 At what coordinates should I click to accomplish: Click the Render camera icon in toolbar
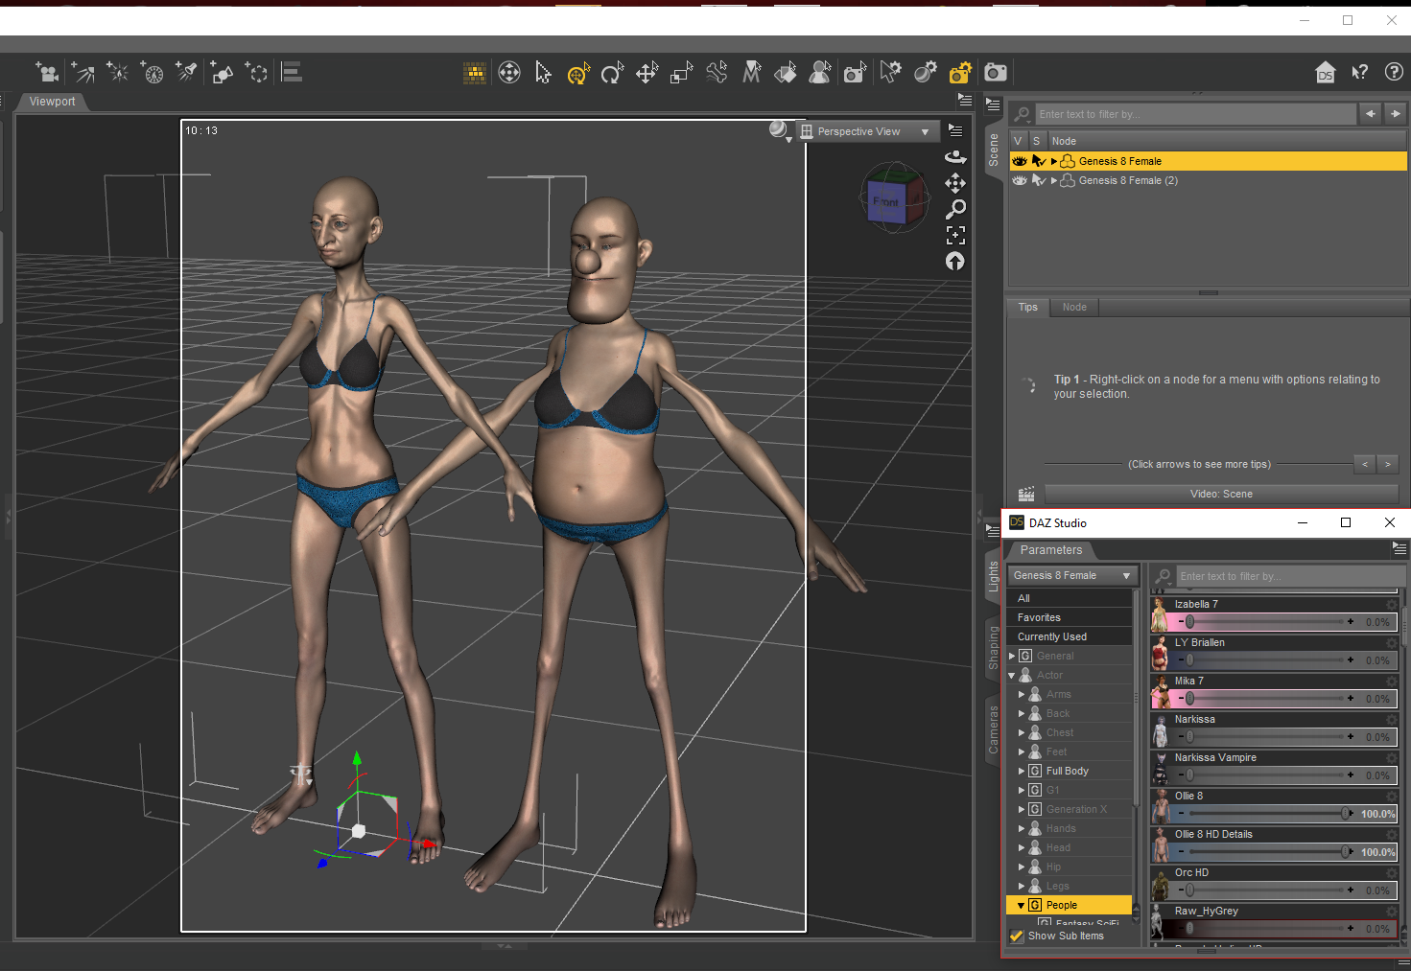996,73
